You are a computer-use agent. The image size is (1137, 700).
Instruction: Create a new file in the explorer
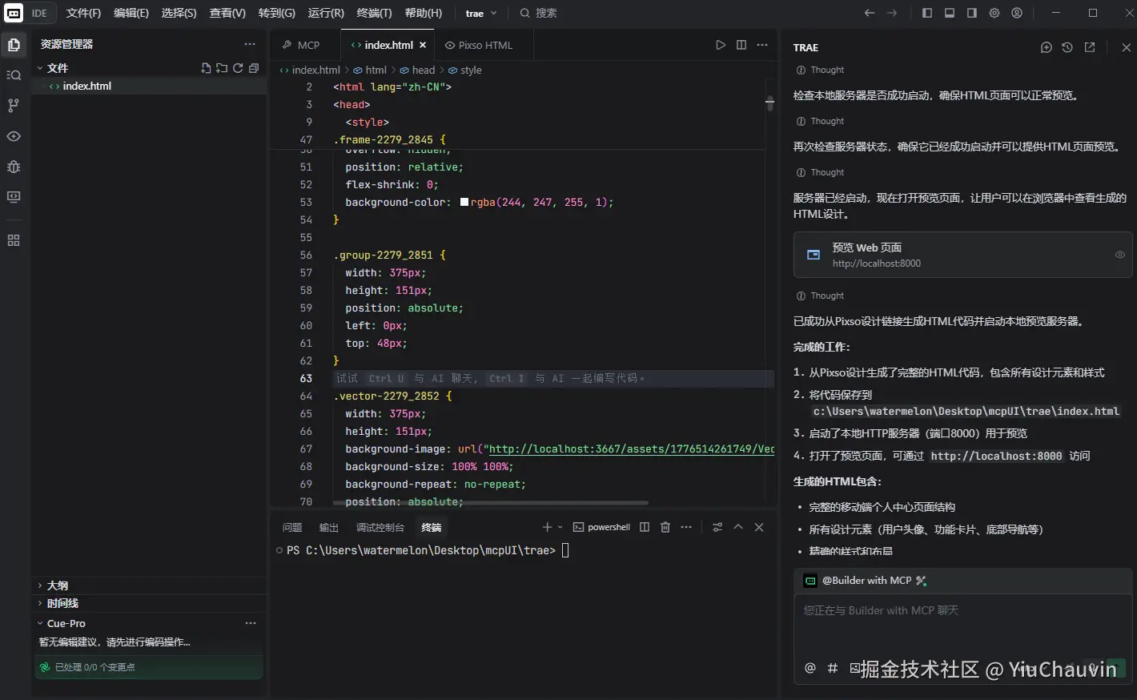206,68
